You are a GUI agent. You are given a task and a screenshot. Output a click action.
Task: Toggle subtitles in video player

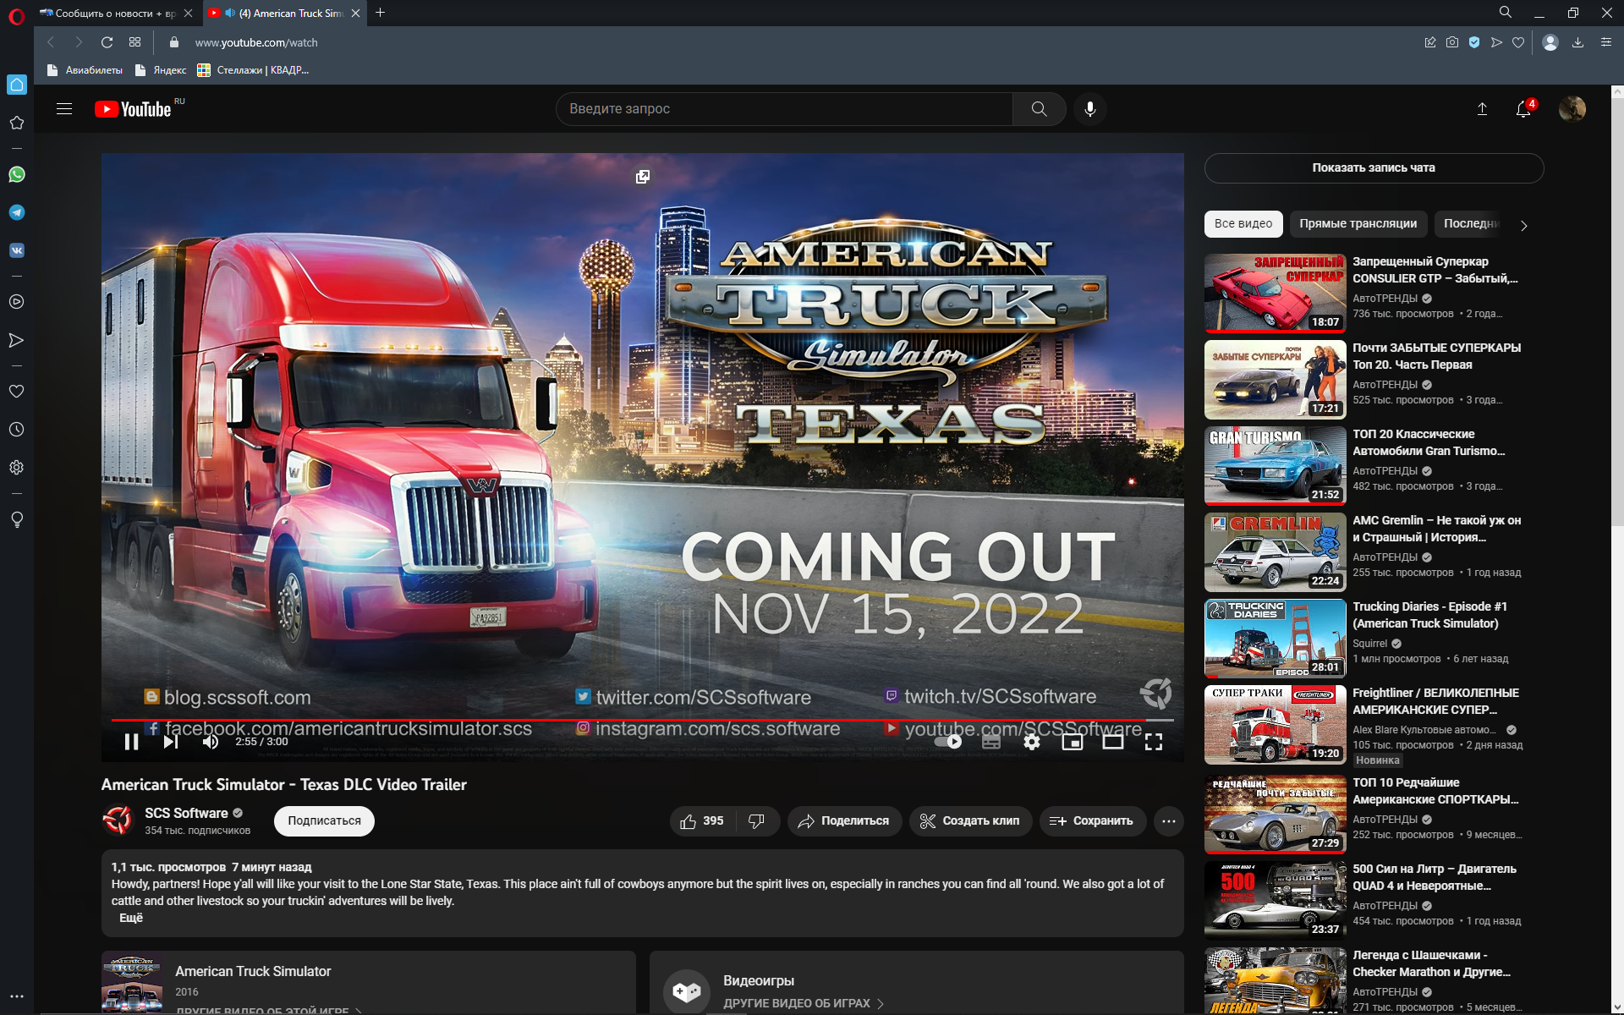tap(991, 742)
